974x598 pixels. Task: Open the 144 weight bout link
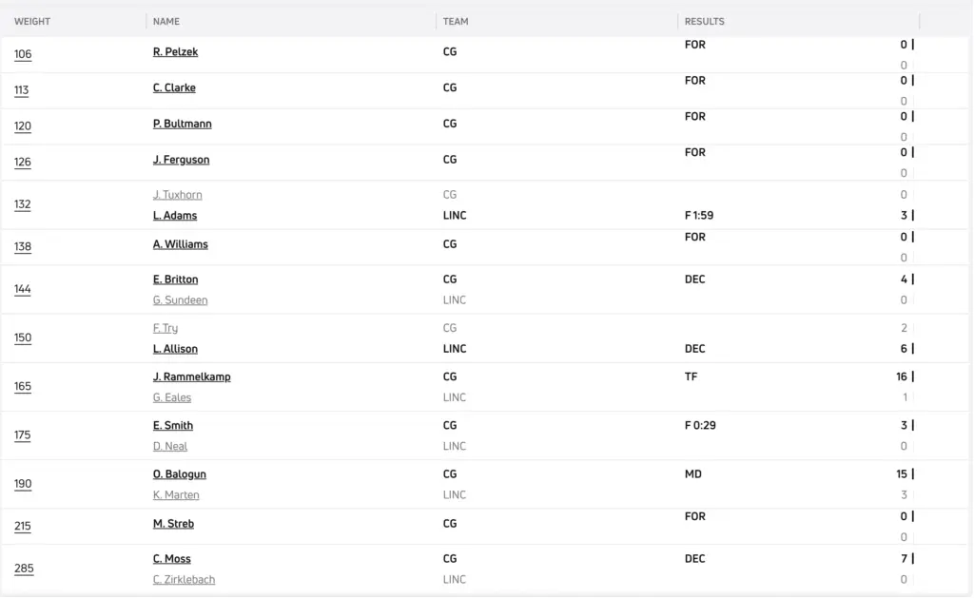tap(23, 289)
